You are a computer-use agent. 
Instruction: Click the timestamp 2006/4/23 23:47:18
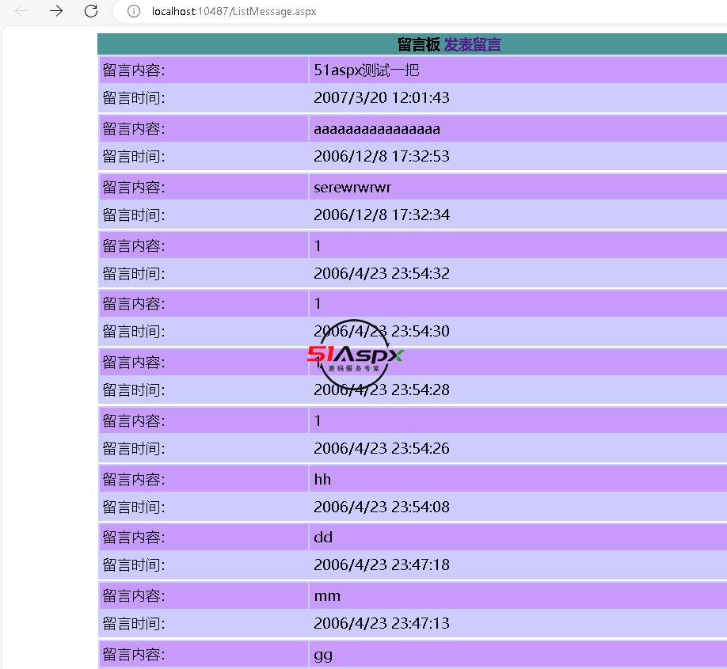point(382,564)
